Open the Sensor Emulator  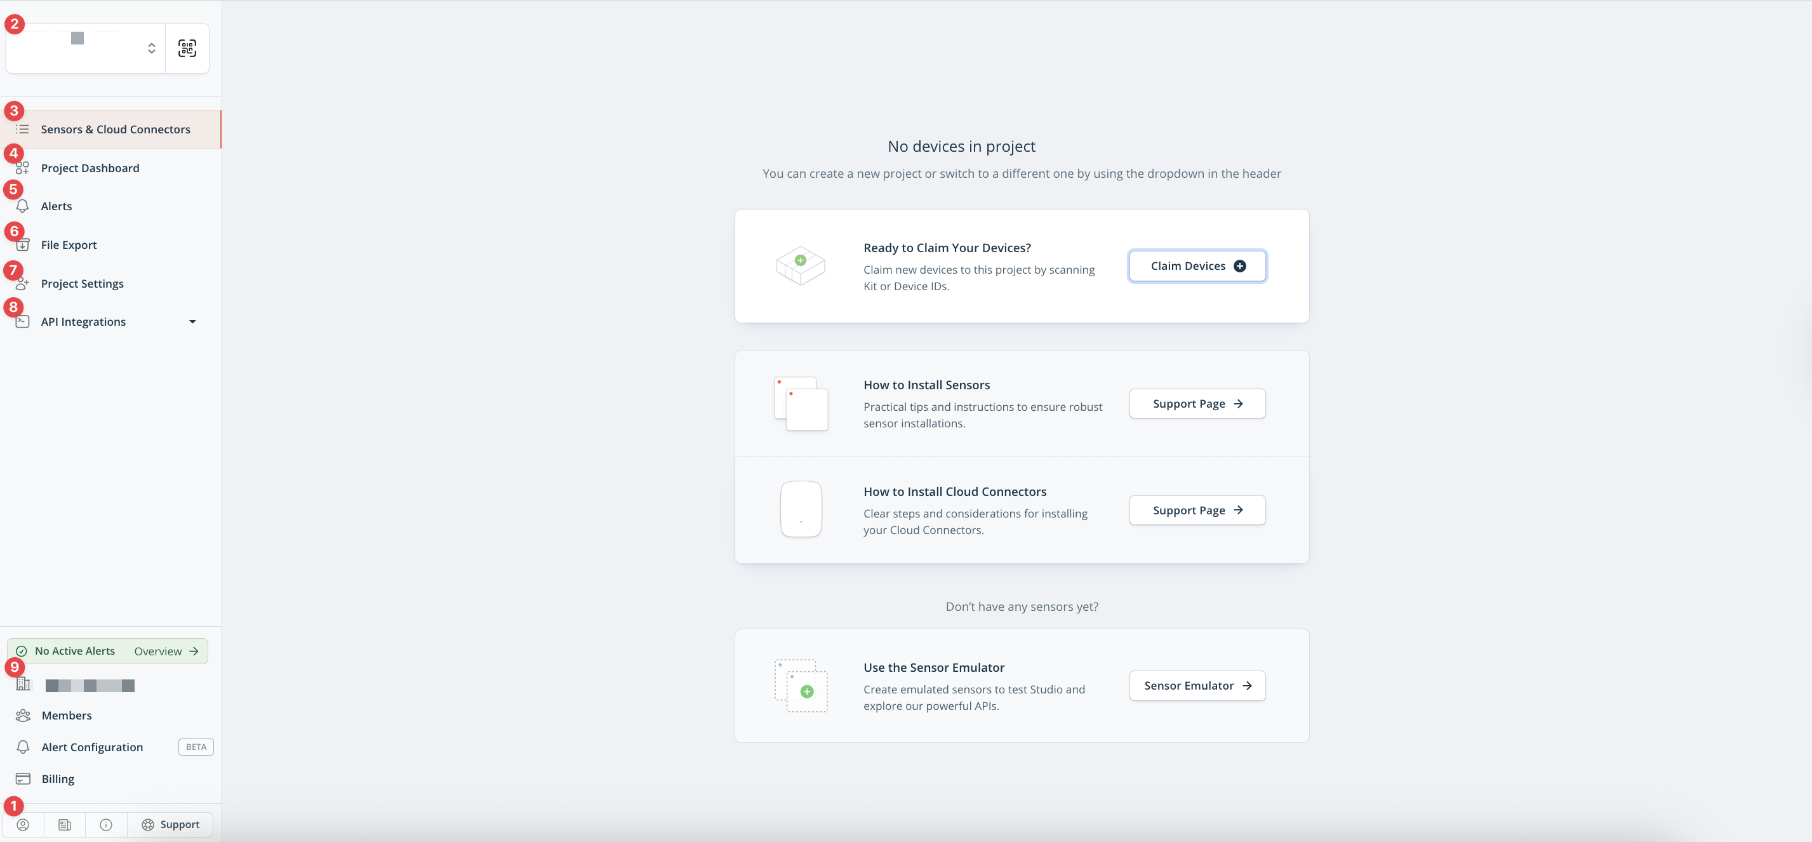pyautogui.click(x=1197, y=686)
